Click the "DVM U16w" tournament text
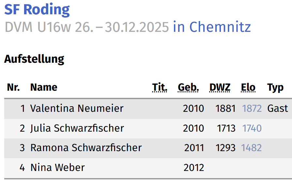Screen dimensions: 292x182 click(x=38, y=27)
